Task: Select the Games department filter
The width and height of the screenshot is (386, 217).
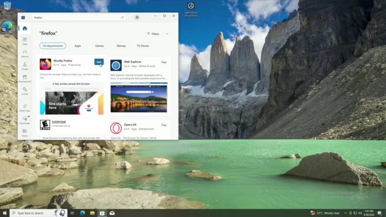Action: (99, 46)
